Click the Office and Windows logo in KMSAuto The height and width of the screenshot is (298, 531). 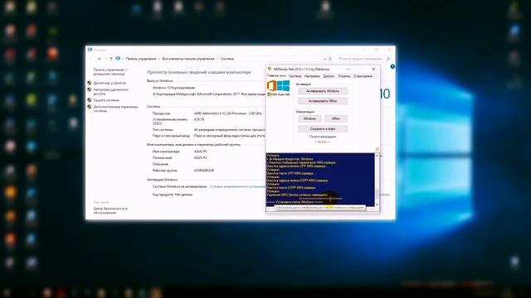click(279, 86)
